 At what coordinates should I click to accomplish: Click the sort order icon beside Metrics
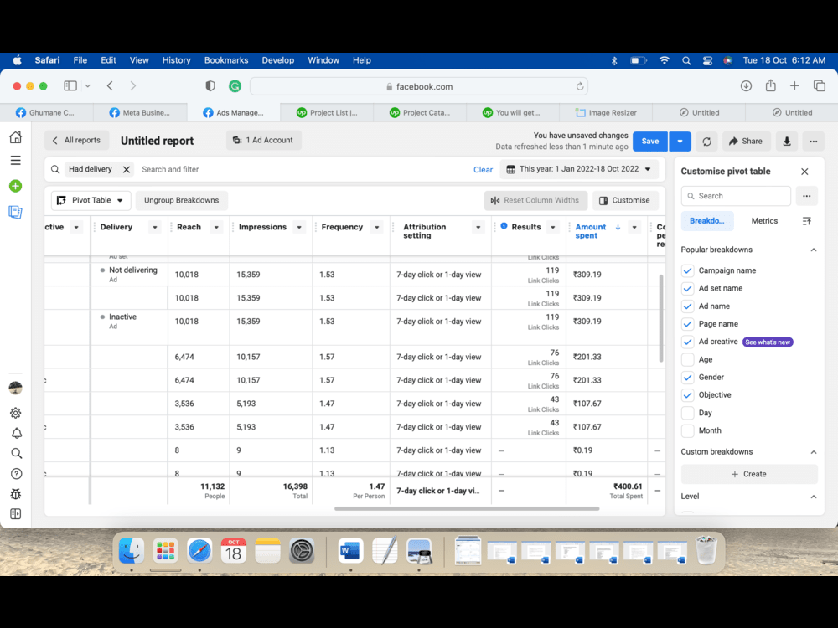(x=806, y=221)
